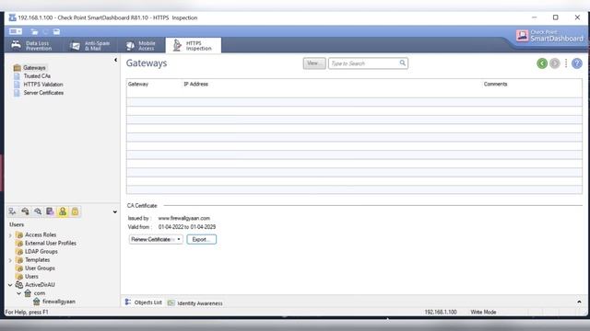Select Gateways in the navigation tree
Viewport: 590px width, 331px height.
tap(34, 67)
